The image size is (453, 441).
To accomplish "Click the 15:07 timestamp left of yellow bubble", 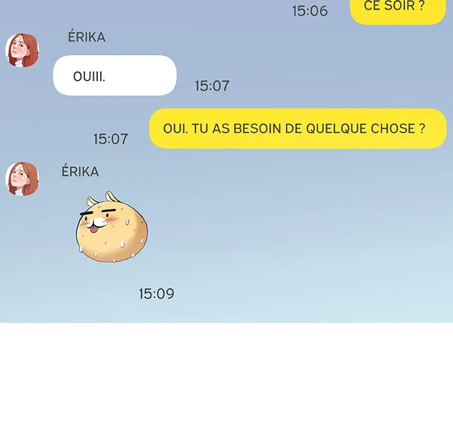I will click(x=111, y=139).
